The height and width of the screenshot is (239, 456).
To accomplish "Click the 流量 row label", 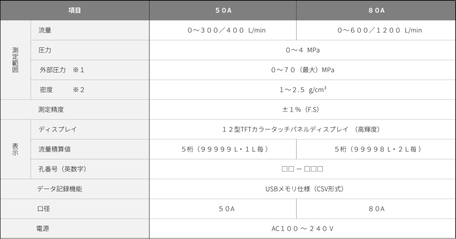I will [45, 30].
